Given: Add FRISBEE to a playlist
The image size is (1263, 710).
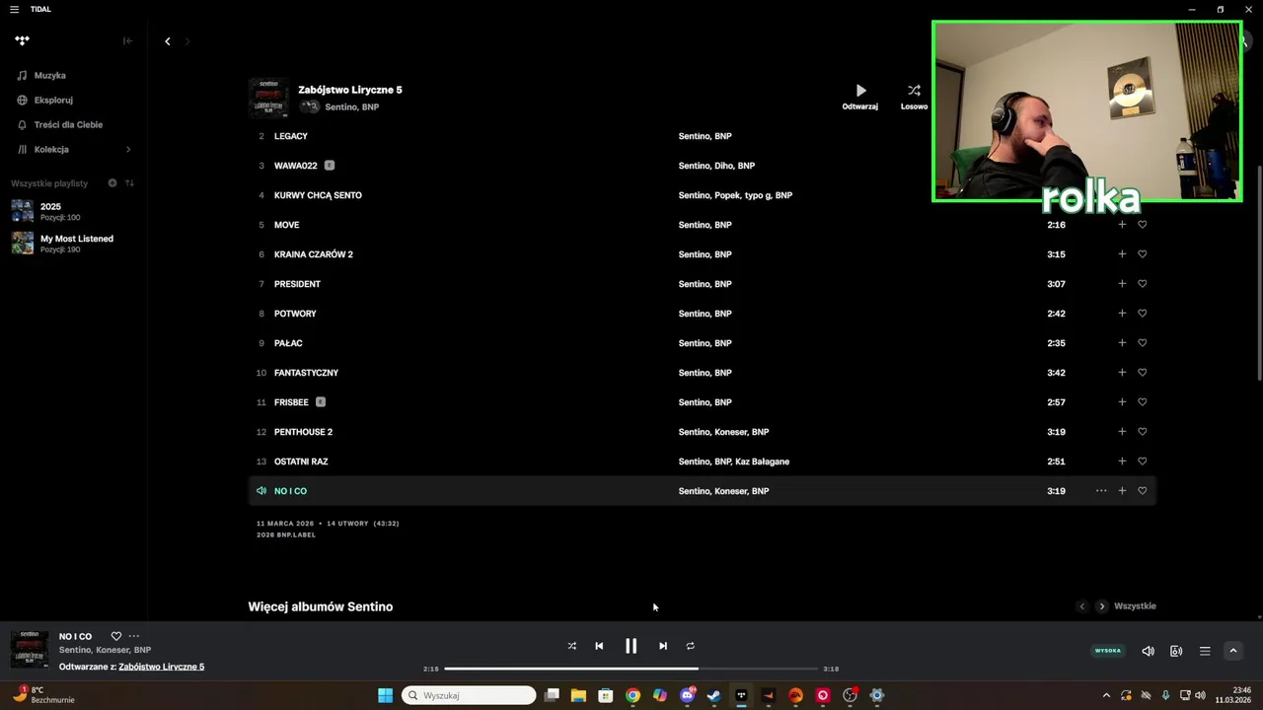Looking at the screenshot, I should (1122, 402).
